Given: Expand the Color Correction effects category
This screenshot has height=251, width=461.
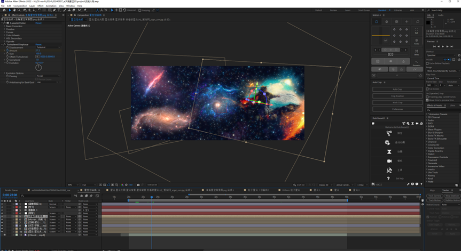Looking at the screenshot, I should click(427, 148).
